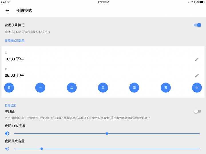Click the 夜間最大音量 slider handle

42,149
